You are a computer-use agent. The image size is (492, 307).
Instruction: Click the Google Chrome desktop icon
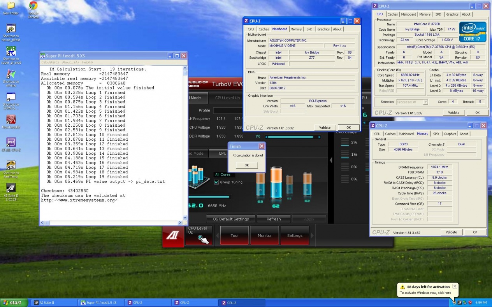pyautogui.click(x=33, y=6)
